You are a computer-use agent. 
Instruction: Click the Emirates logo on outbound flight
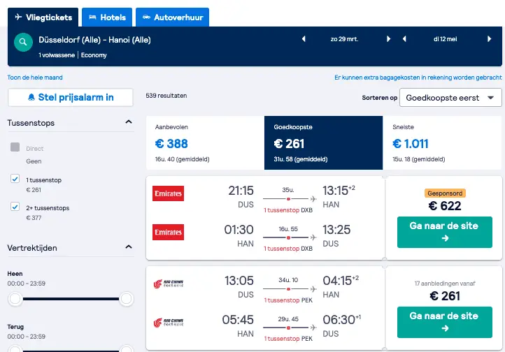tap(168, 193)
